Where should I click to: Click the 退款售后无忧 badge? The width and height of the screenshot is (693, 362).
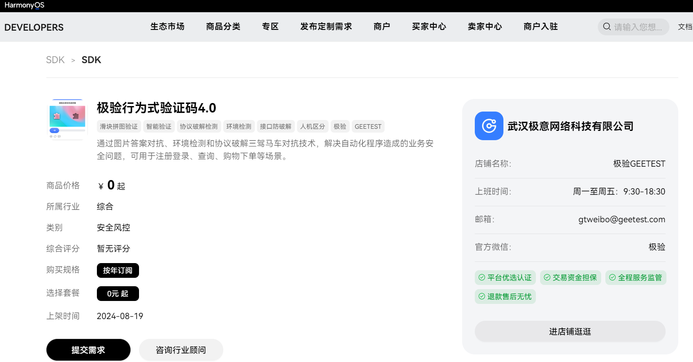505,296
